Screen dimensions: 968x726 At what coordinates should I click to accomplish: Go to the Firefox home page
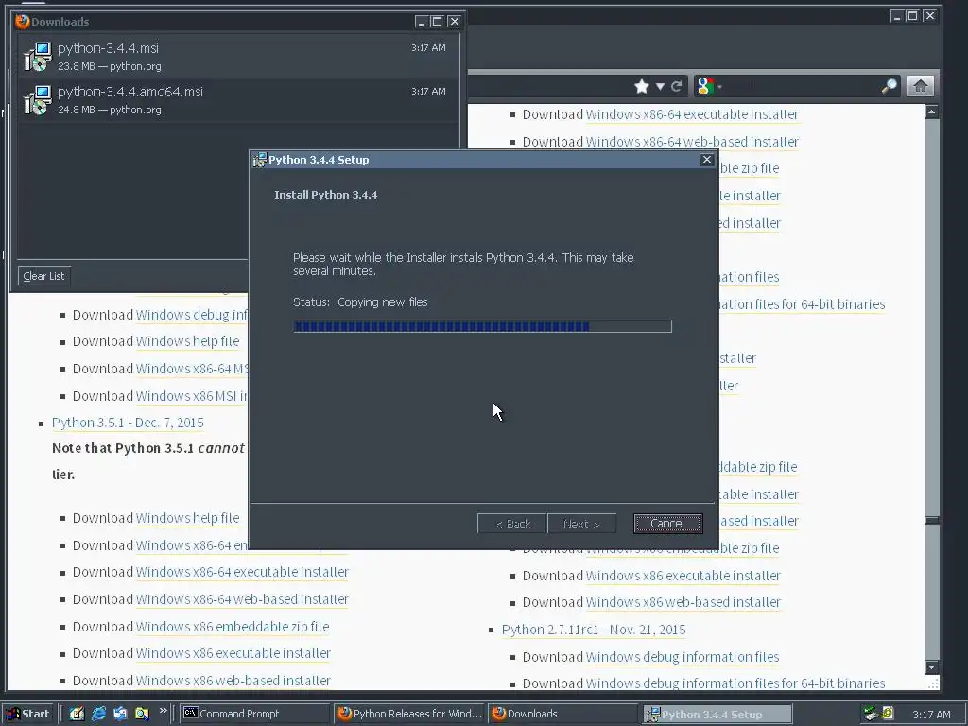pyautogui.click(x=920, y=86)
